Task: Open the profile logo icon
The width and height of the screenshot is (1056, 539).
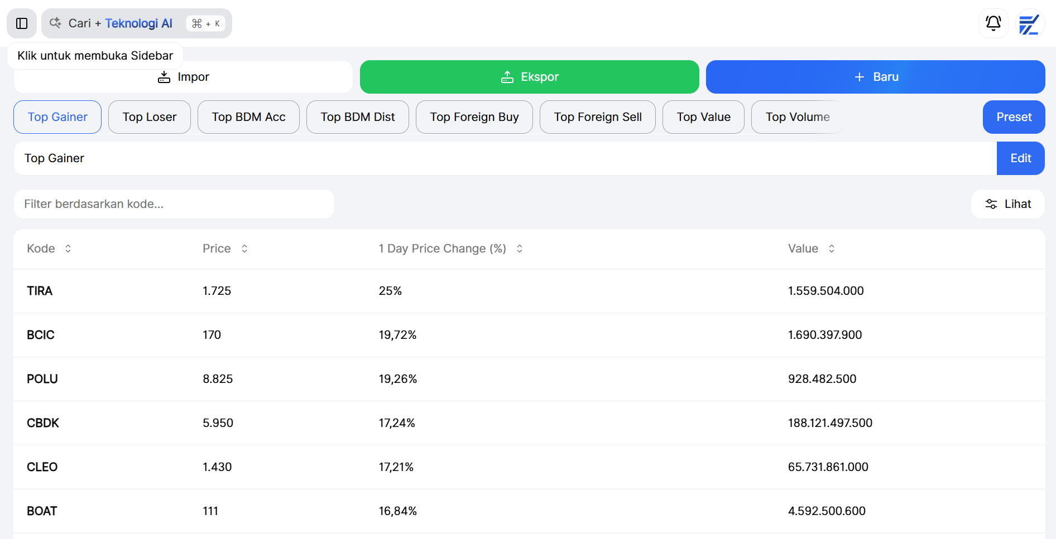Action: [1029, 24]
